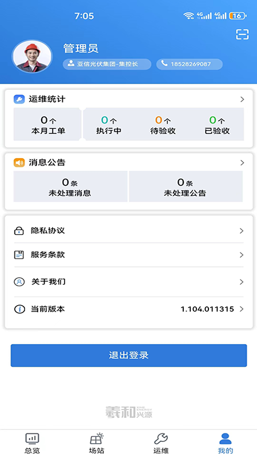Tap the person icon for 关于我们
This screenshot has width=257, height=458.
tap(19, 282)
